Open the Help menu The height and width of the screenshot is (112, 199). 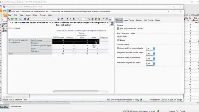(50, 15)
